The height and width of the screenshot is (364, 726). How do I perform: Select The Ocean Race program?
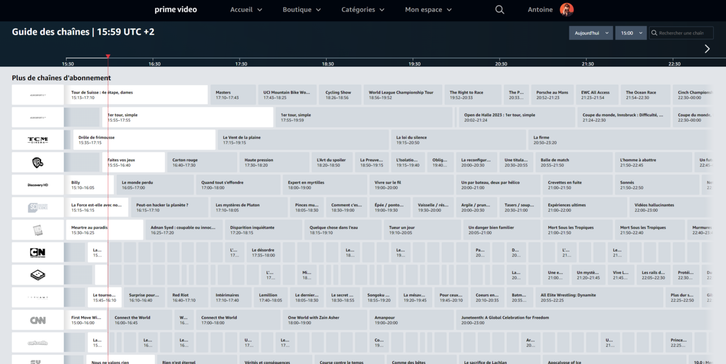click(646, 95)
